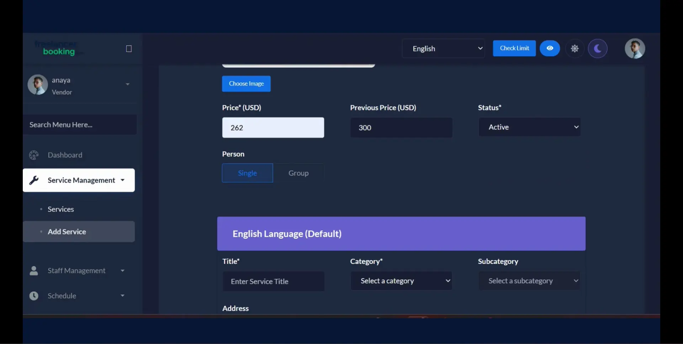This screenshot has width=683, height=344.
Task: Click the Dashboard palette icon
Action: coord(34,155)
